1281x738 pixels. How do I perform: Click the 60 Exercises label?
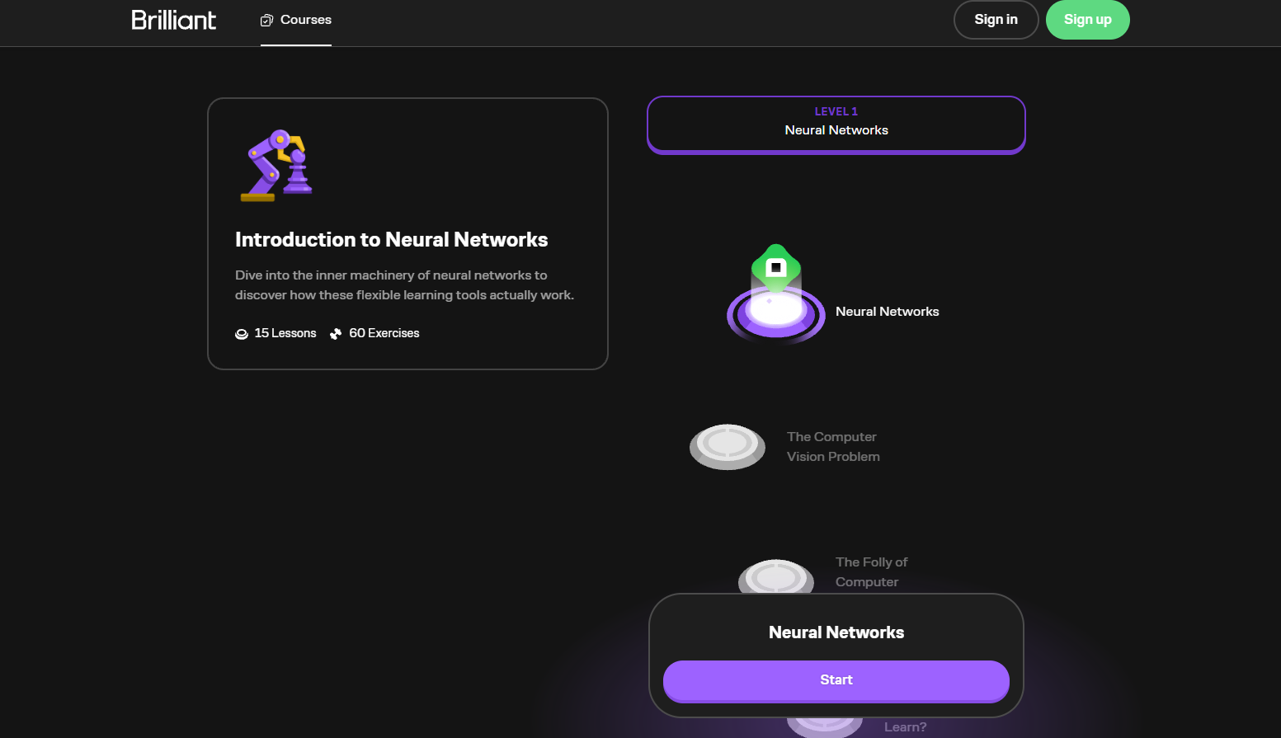point(384,333)
